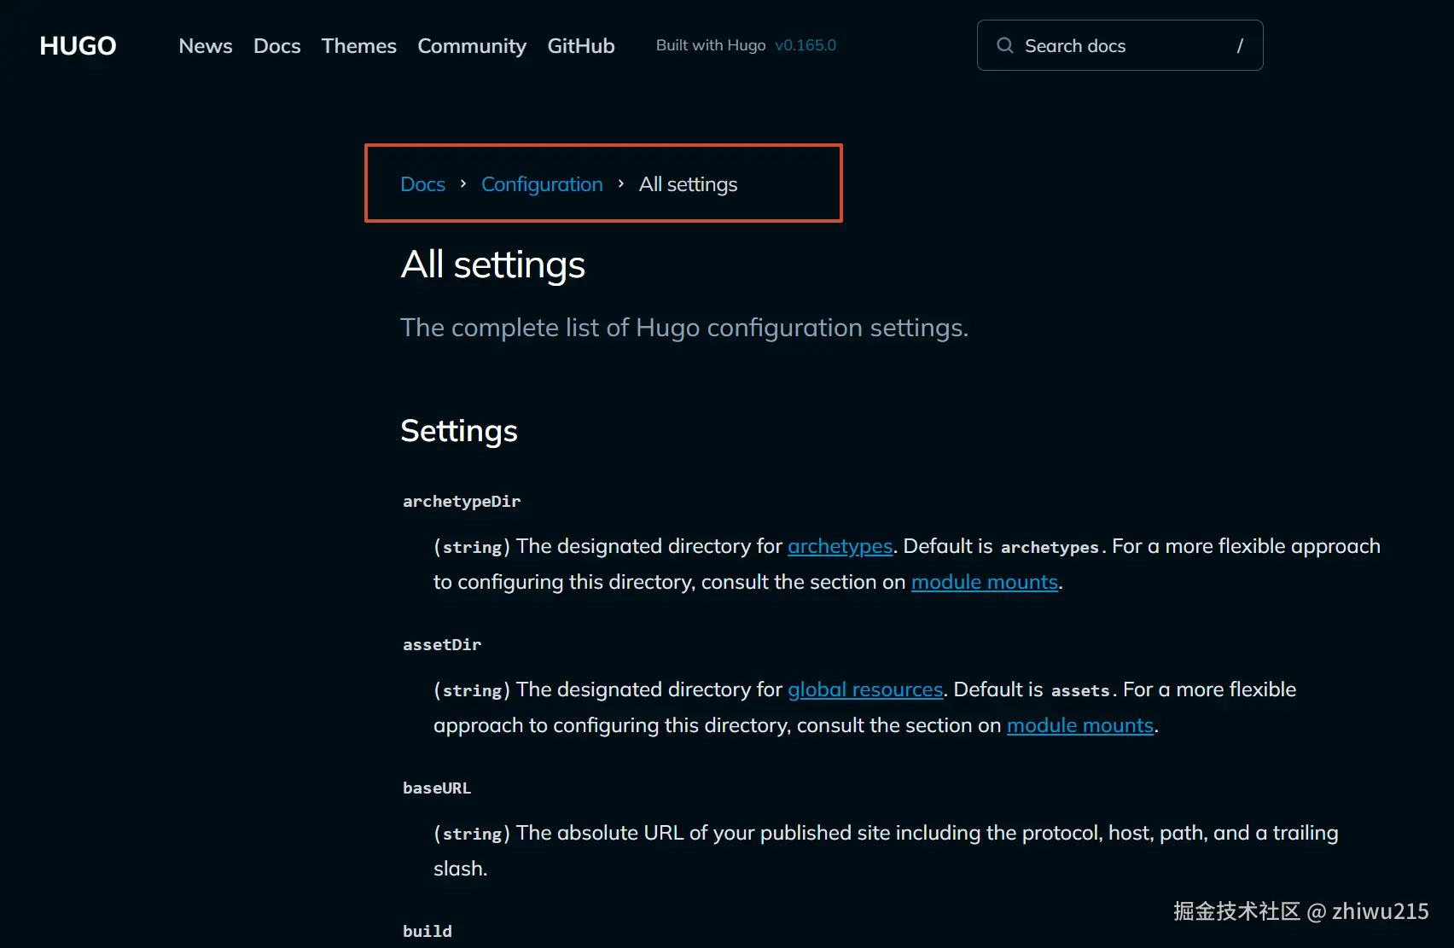Screen dimensions: 1454x948
Task: Click the All settings breadcrumb text
Action: point(689,184)
